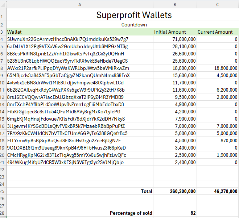Image resolution: width=239 pixels, height=218 pixels.
Task: Click wallet cell starting with 5235U3nC6
Action: (80, 61)
